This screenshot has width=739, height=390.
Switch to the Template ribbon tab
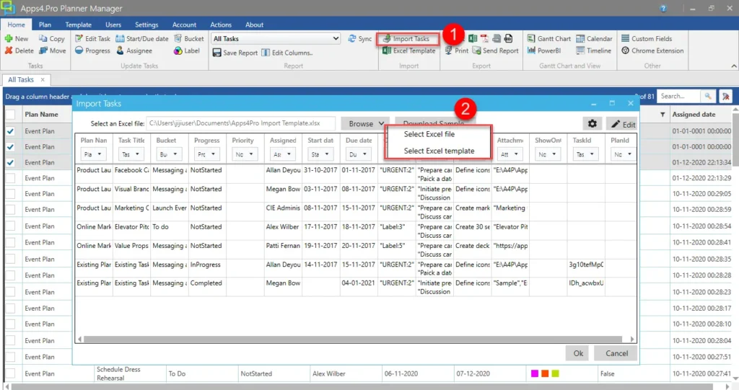[x=78, y=25]
